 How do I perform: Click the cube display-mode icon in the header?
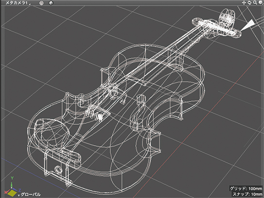[51, 3]
